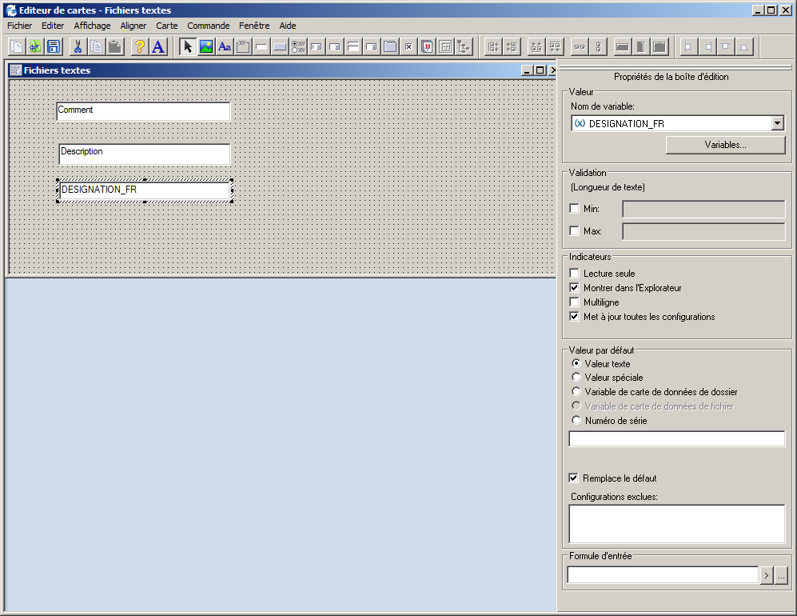Select the Variable search tree tool
The image size is (797, 616).
click(x=464, y=46)
